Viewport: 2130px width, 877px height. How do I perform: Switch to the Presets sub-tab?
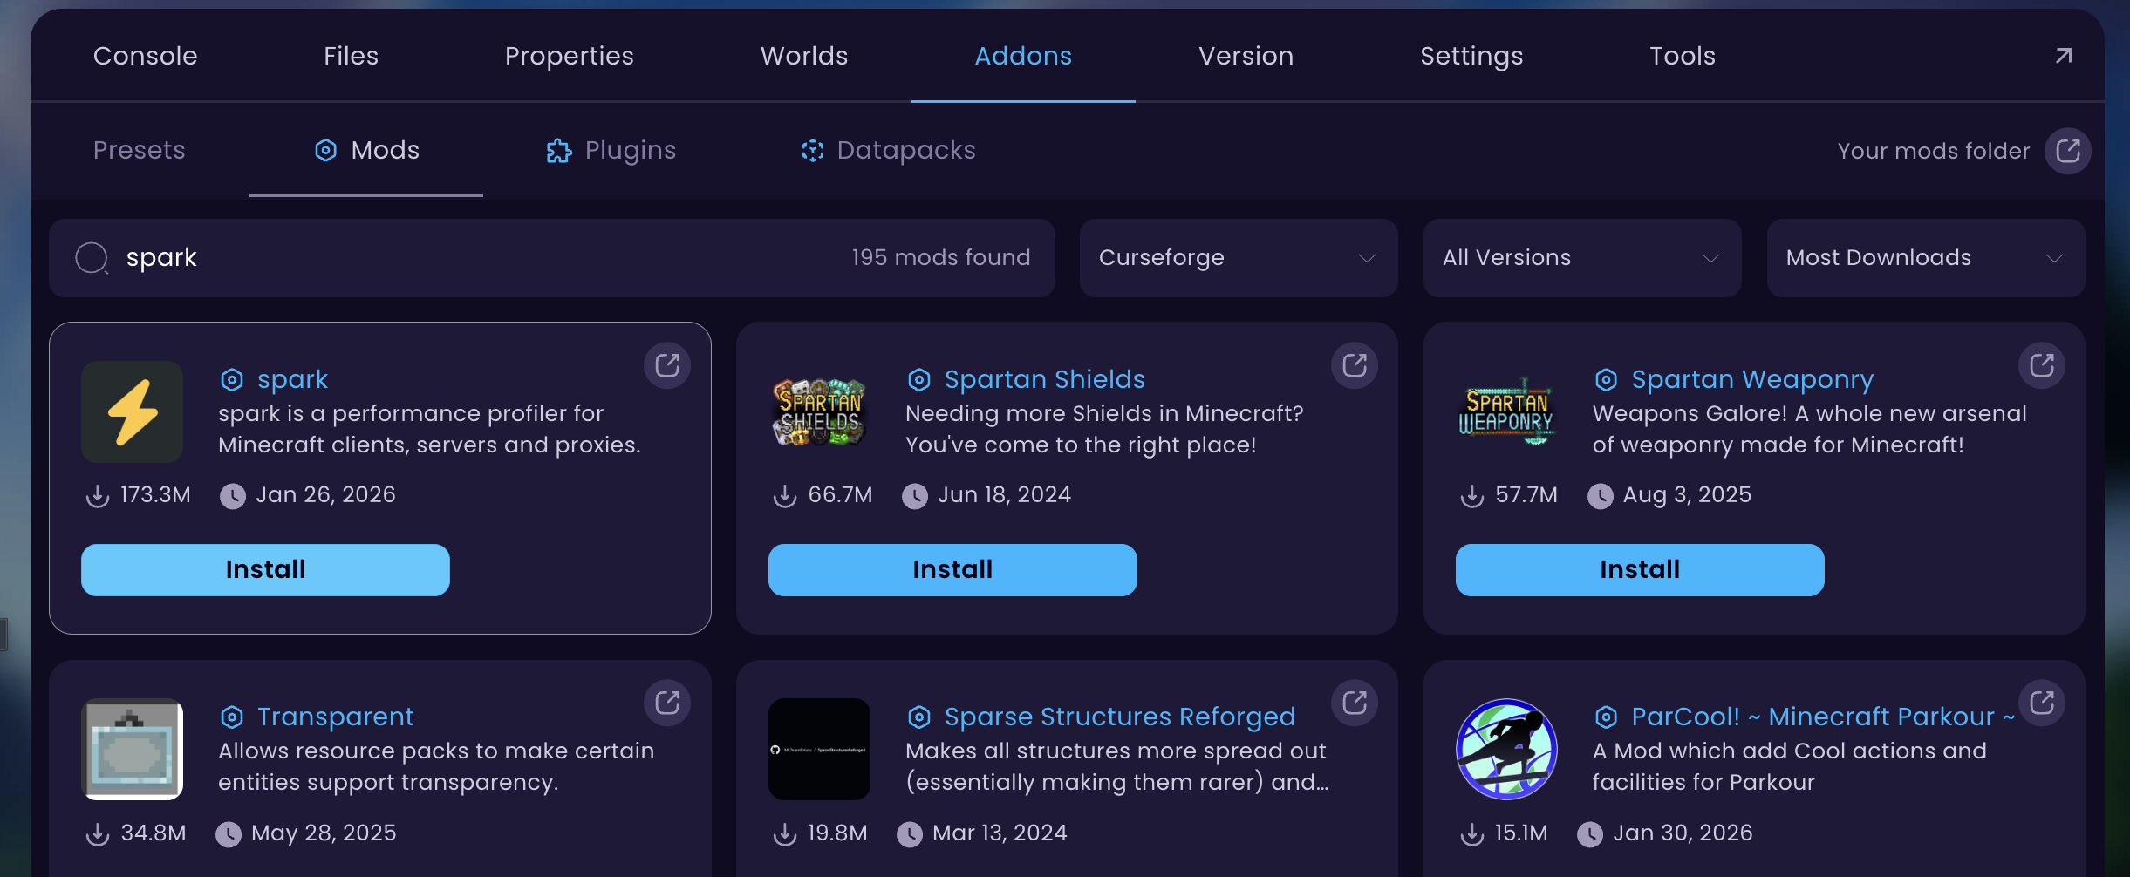pos(140,150)
